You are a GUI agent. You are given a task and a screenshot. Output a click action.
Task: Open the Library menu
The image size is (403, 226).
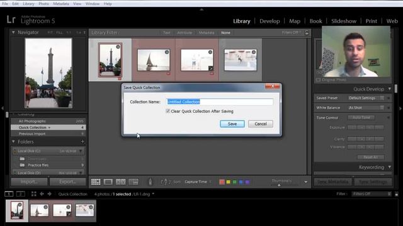[x=28, y=4]
